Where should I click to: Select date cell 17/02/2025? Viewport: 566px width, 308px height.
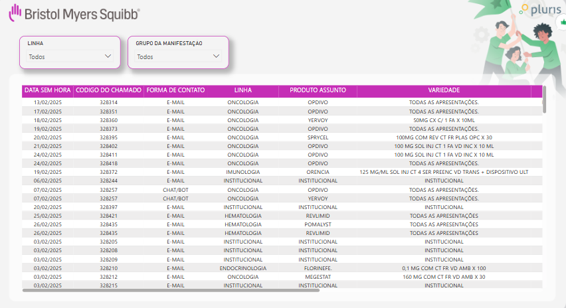[x=48, y=112]
